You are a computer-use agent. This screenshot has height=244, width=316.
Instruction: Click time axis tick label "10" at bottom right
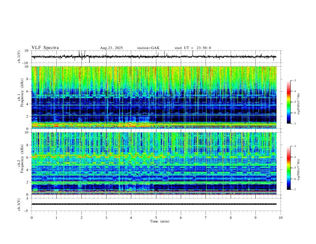[x=280, y=218]
